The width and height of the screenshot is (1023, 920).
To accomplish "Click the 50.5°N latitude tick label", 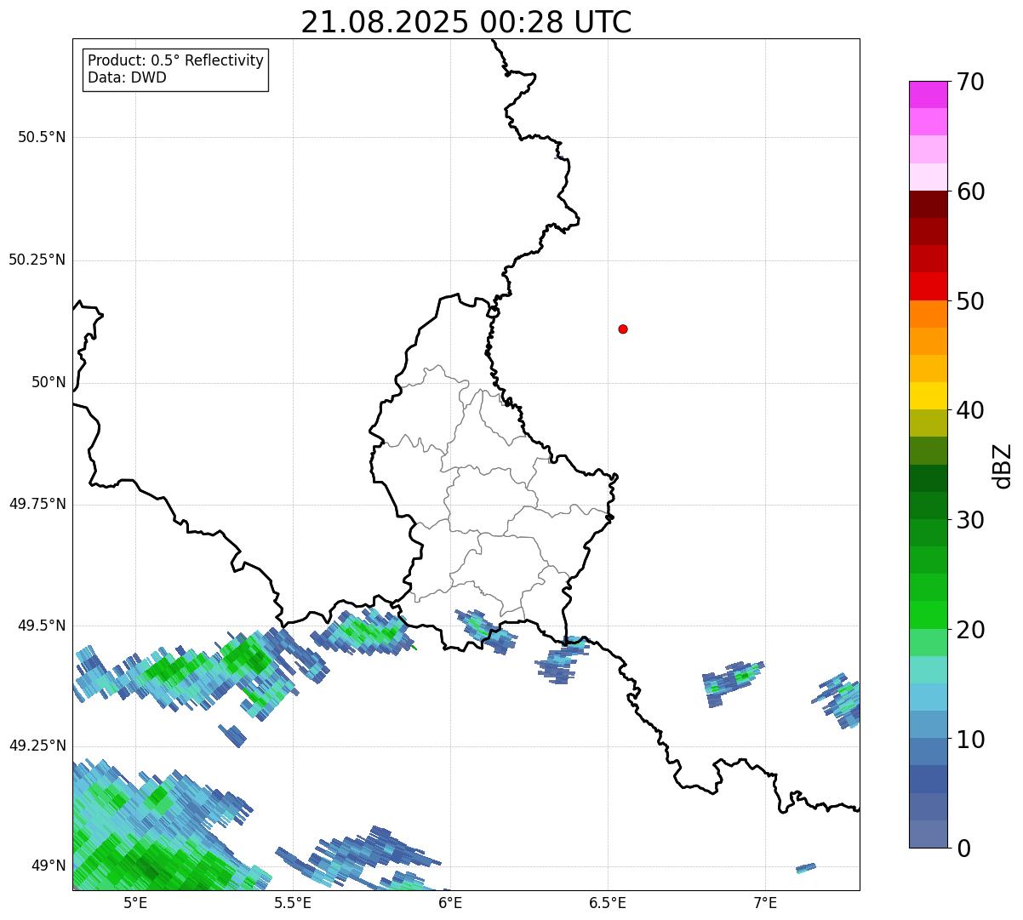I will 42,137.
